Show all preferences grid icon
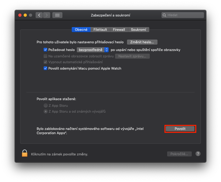The width and height of the screenshot is (221, 182). (x=57, y=15)
